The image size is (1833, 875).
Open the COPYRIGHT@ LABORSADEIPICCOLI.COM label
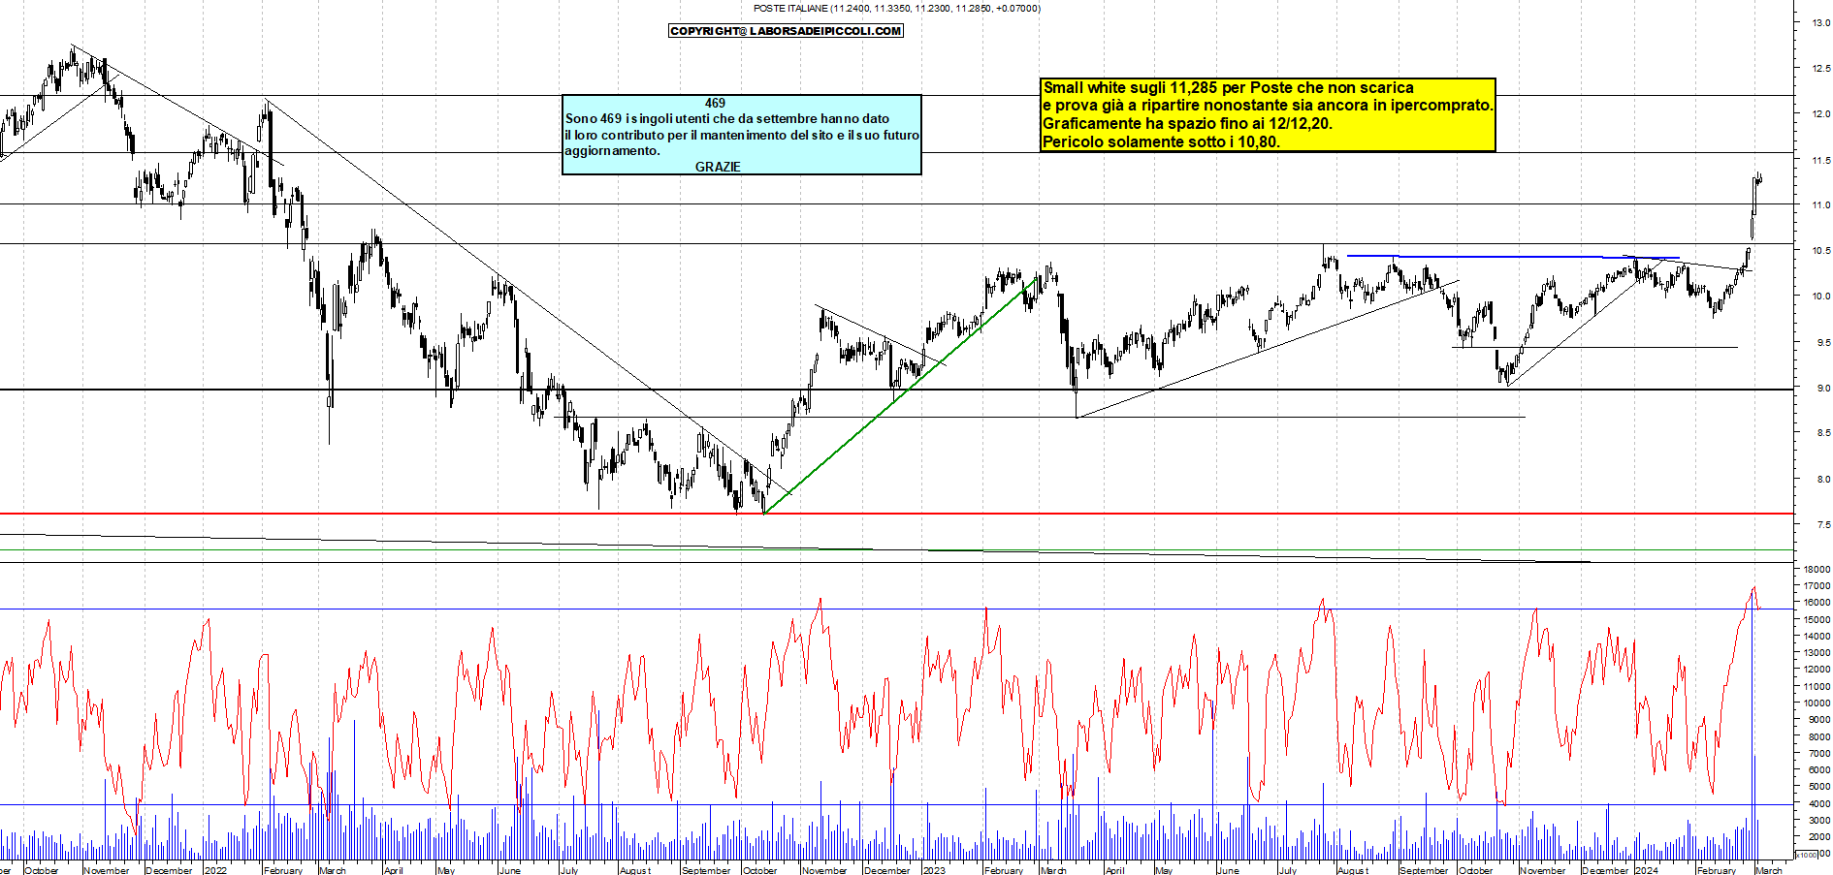(786, 31)
